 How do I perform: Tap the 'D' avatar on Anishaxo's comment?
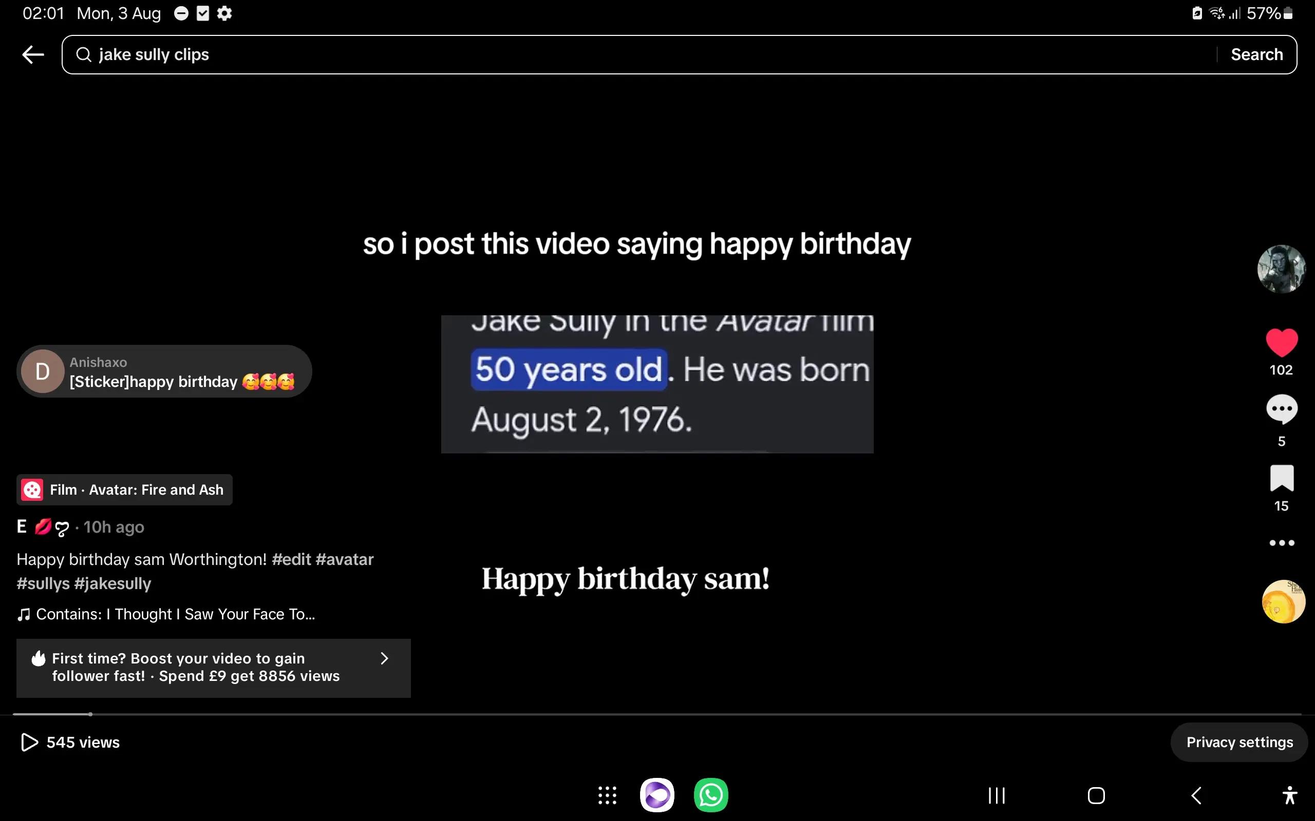(43, 372)
